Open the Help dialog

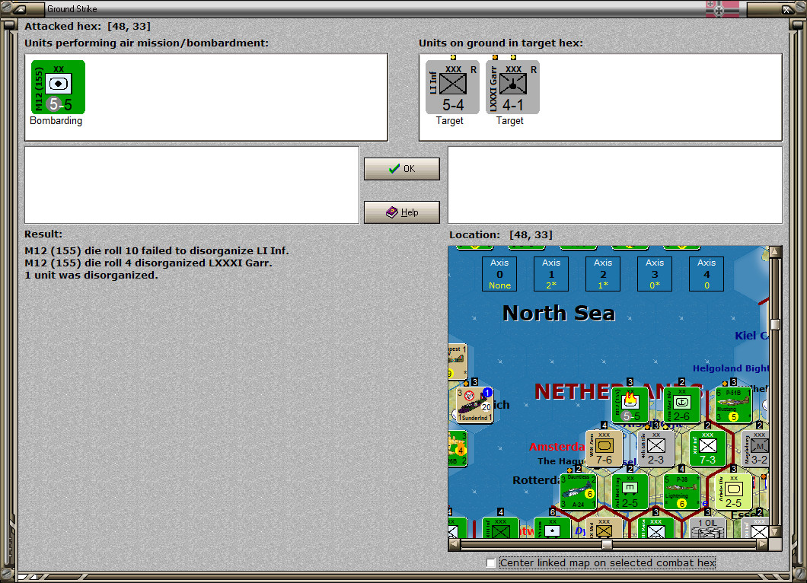point(401,212)
